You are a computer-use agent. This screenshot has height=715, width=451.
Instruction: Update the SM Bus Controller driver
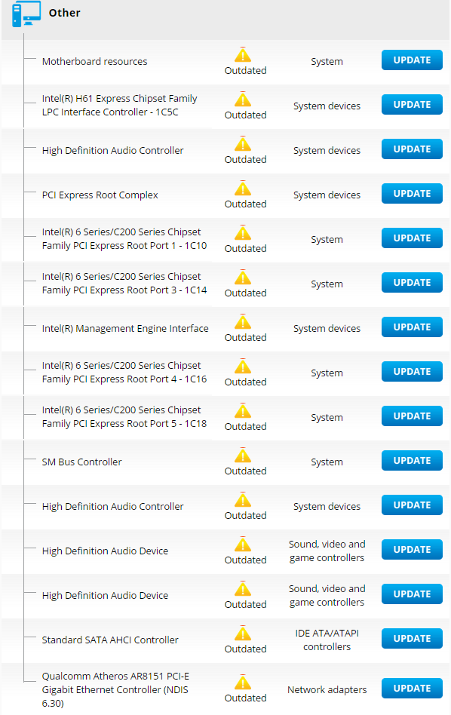[x=412, y=461]
